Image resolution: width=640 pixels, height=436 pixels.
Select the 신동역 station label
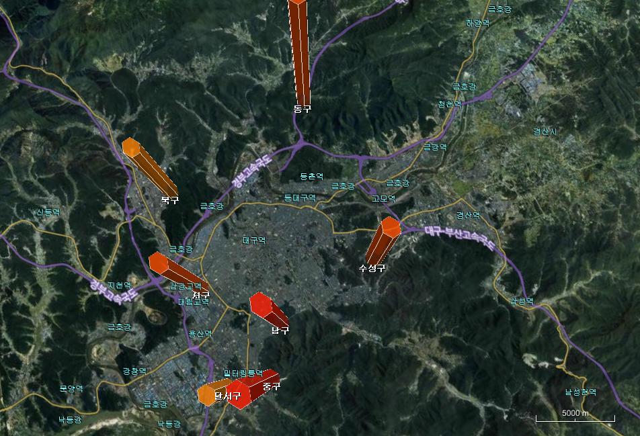point(48,212)
